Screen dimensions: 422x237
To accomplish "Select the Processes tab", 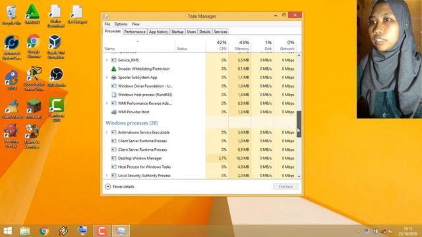I will tap(113, 31).
